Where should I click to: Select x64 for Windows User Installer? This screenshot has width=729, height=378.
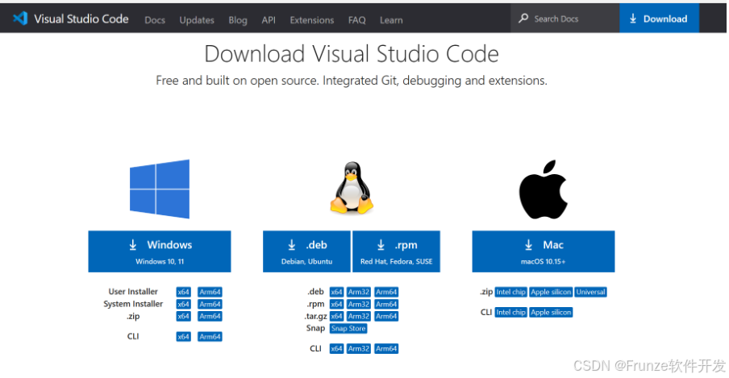click(x=183, y=292)
